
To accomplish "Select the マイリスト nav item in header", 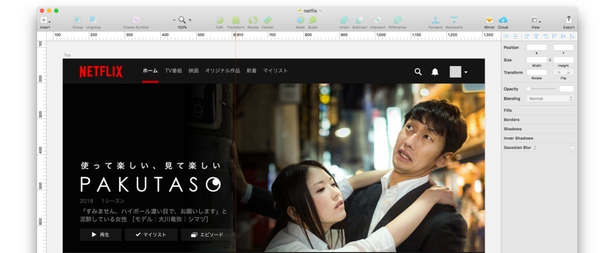I will coord(275,70).
